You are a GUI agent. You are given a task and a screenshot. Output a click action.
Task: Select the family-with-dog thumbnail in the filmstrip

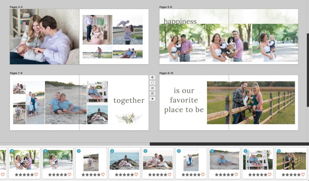pos(24,160)
